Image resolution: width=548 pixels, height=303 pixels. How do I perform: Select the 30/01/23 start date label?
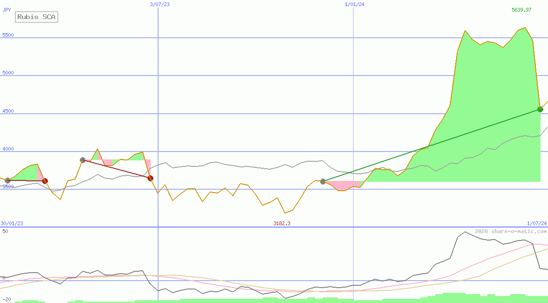[12, 223]
